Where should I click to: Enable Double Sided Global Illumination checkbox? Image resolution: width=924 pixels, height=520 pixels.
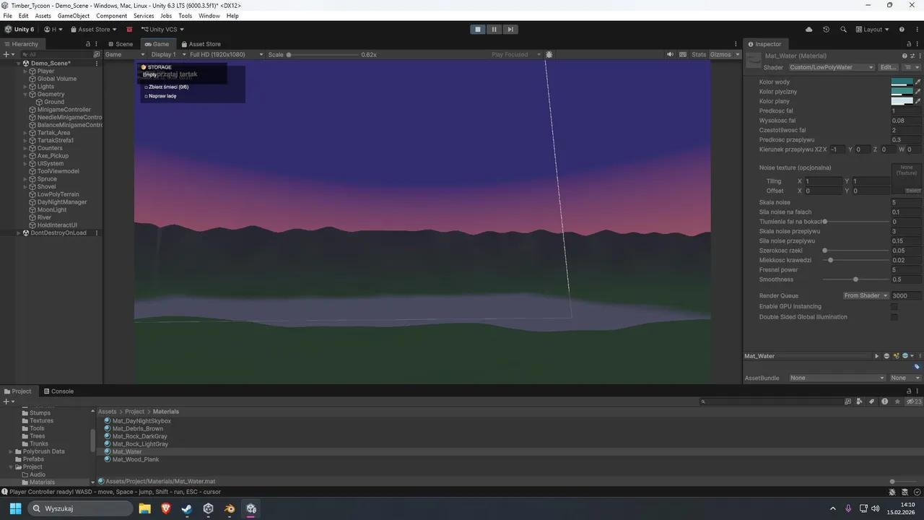pyautogui.click(x=894, y=317)
